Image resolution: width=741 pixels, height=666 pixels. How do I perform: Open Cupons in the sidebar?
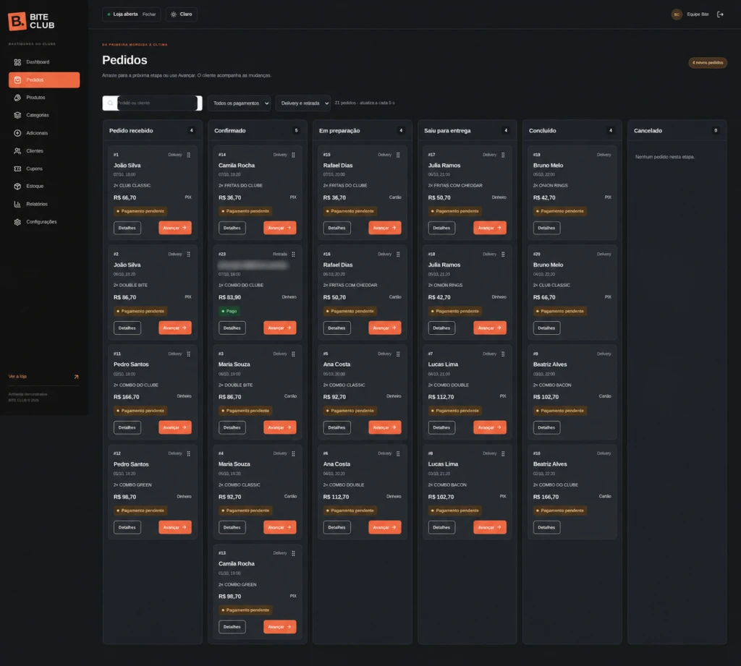click(x=44, y=168)
